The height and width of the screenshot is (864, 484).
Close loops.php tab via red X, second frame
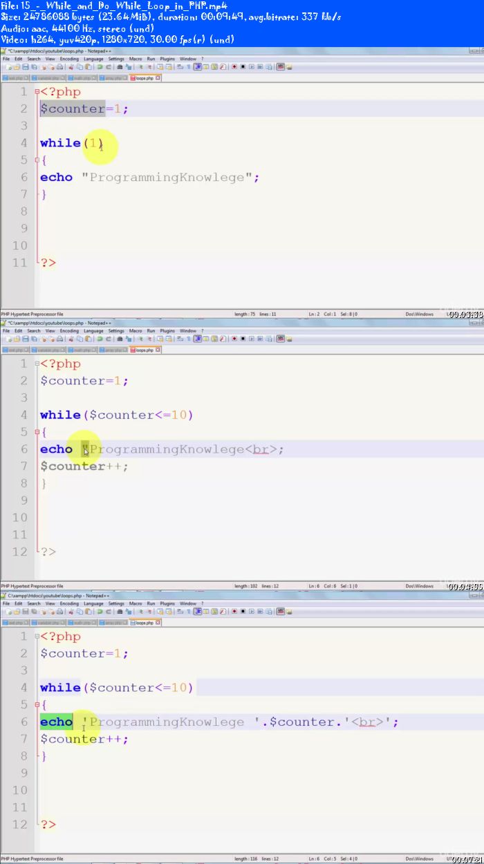pyautogui.click(x=158, y=350)
